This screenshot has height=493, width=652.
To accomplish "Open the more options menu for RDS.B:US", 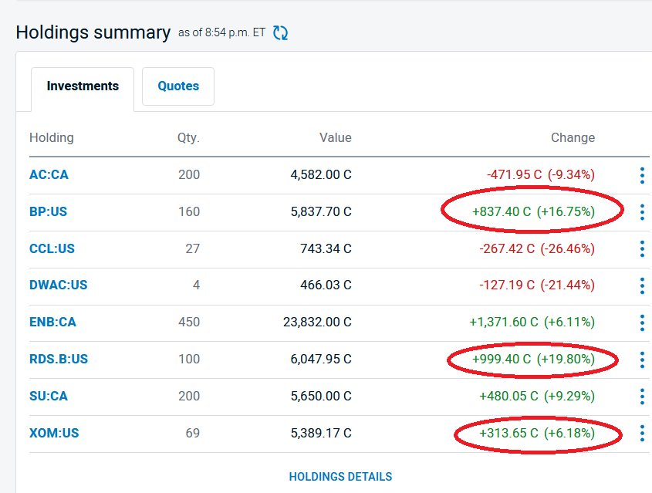I will coord(642,360).
